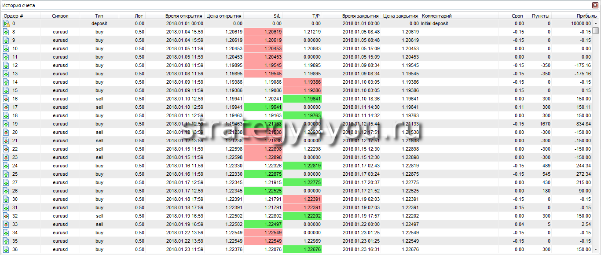Click red S/L cell 1.19545 of order 12
Image resolution: width=601 pixels, height=255 pixels.
point(263,65)
